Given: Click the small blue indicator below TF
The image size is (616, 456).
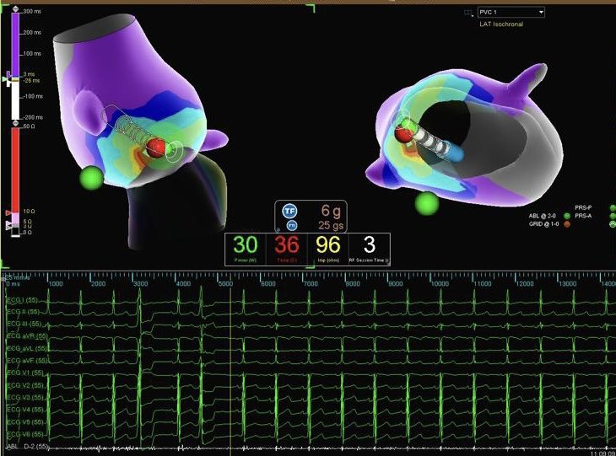Looking at the screenshot, I should tap(291, 226).
